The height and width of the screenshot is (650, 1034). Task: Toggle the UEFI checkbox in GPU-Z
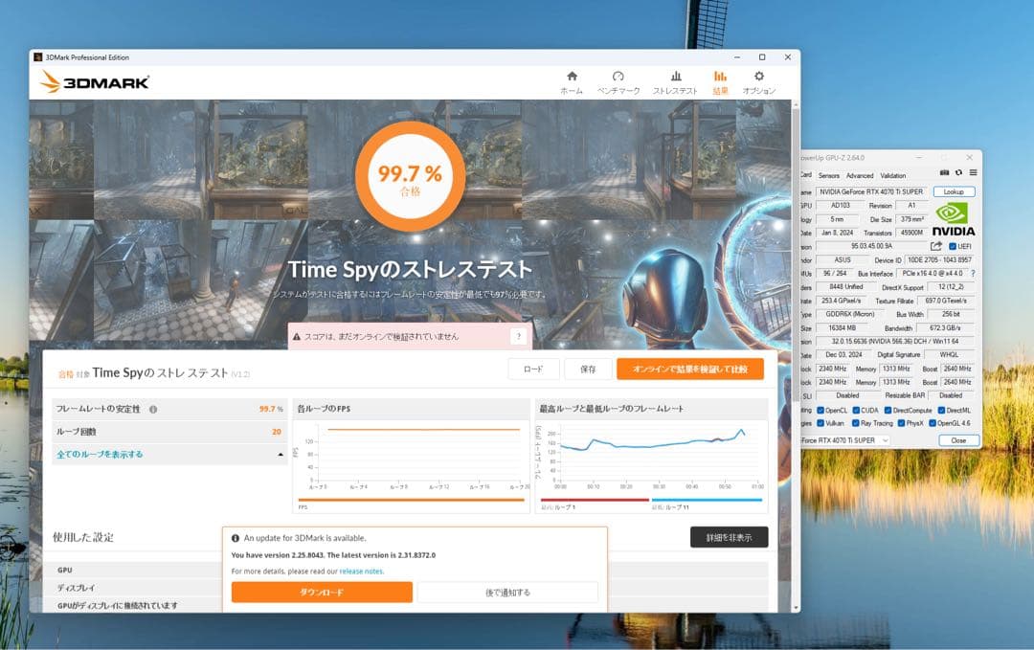coord(953,247)
